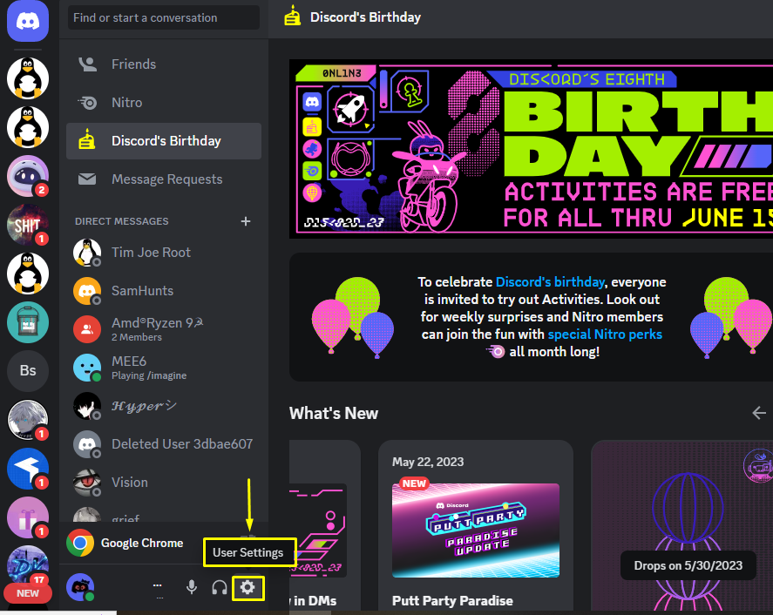Viewport: 773px width, 615px height.
Task: Open DM with Tim Joe Root
Action: click(164, 253)
